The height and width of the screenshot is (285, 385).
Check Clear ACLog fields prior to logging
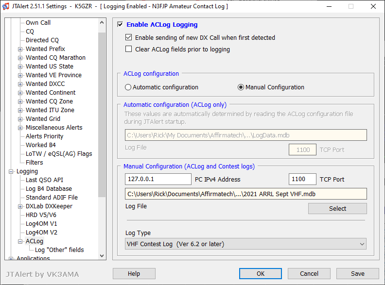pyautogui.click(x=128, y=49)
